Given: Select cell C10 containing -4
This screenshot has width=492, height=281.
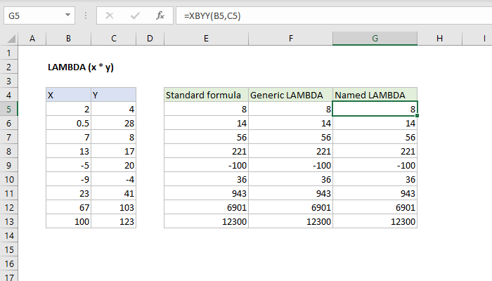Looking at the screenshot, I should pos(114,179).
